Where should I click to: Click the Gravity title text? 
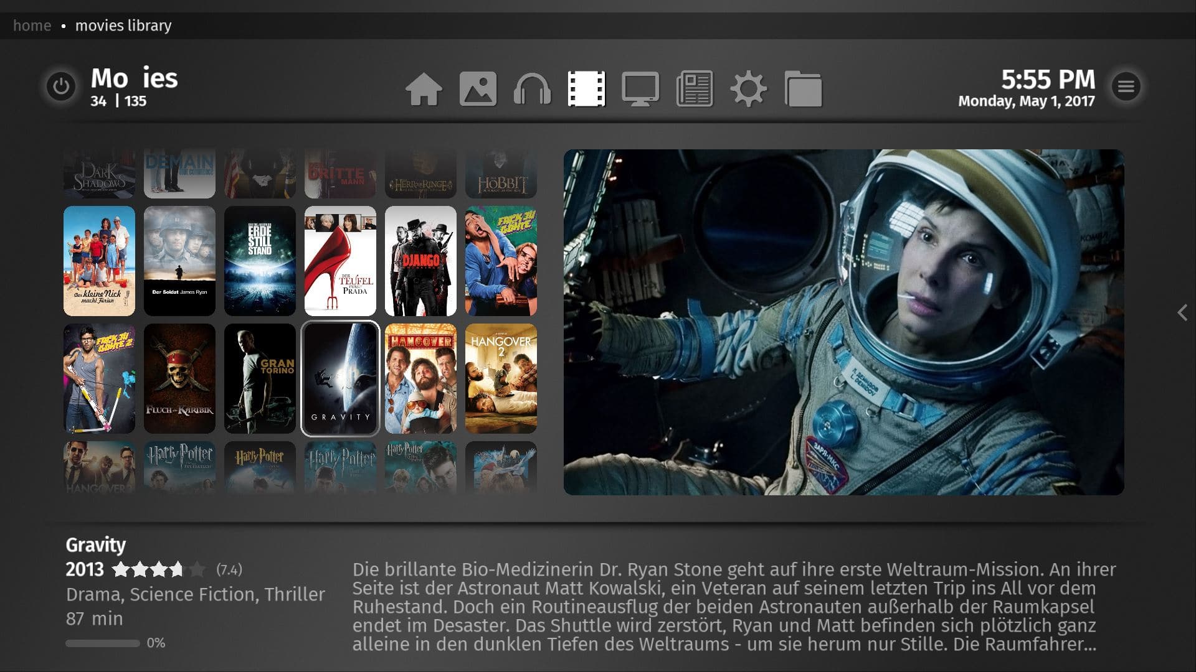[x=96, y=545]
